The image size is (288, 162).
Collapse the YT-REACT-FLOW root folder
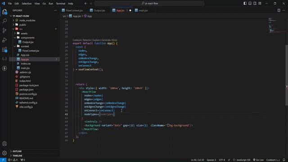[x=11, y=16]
